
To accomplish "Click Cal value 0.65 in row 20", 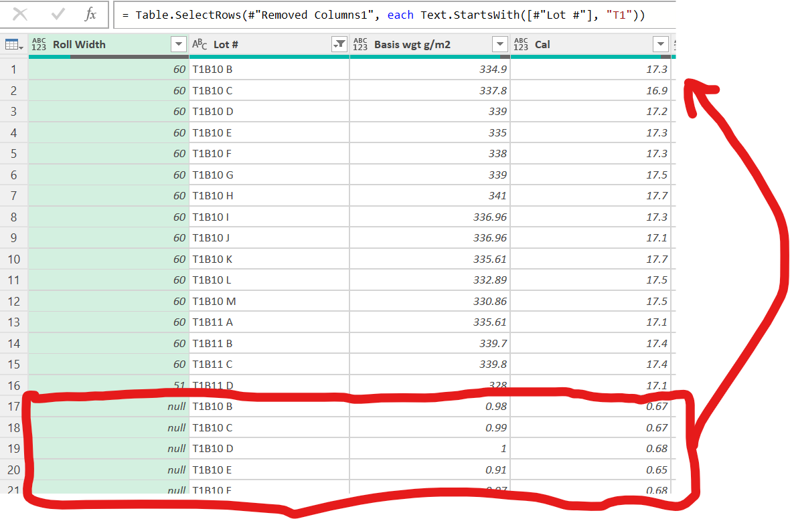I will [590, 470].
